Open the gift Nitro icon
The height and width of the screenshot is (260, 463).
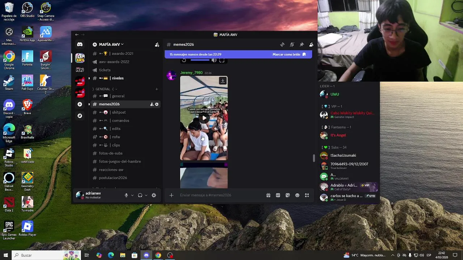coord(268,195)
